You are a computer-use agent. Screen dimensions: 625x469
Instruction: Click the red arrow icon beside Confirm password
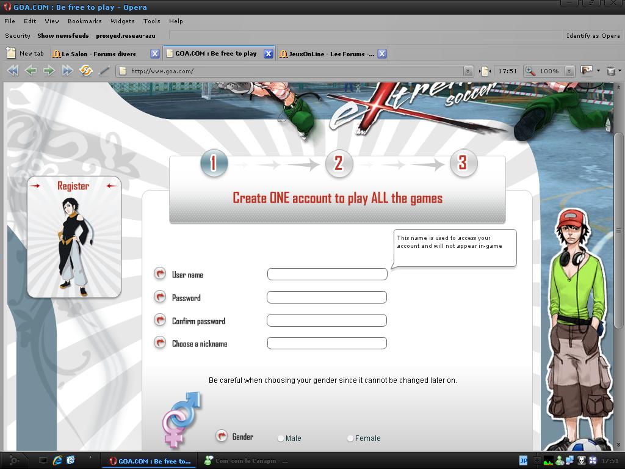click(x=160, y=320)
